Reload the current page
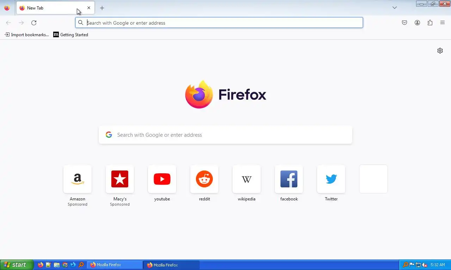This screenshot has width=451, height=270. click(34, 23)
